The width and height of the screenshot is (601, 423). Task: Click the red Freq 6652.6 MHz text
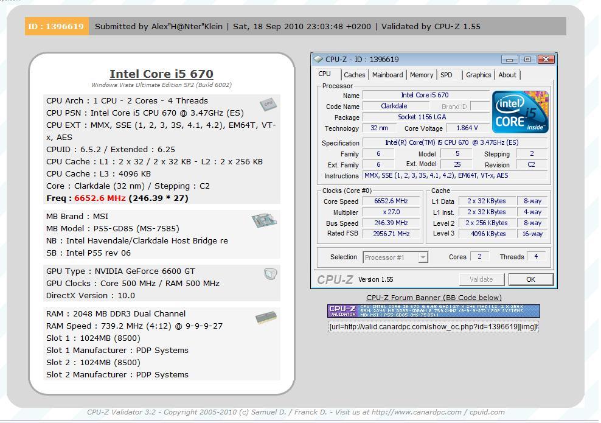[100, 198]
